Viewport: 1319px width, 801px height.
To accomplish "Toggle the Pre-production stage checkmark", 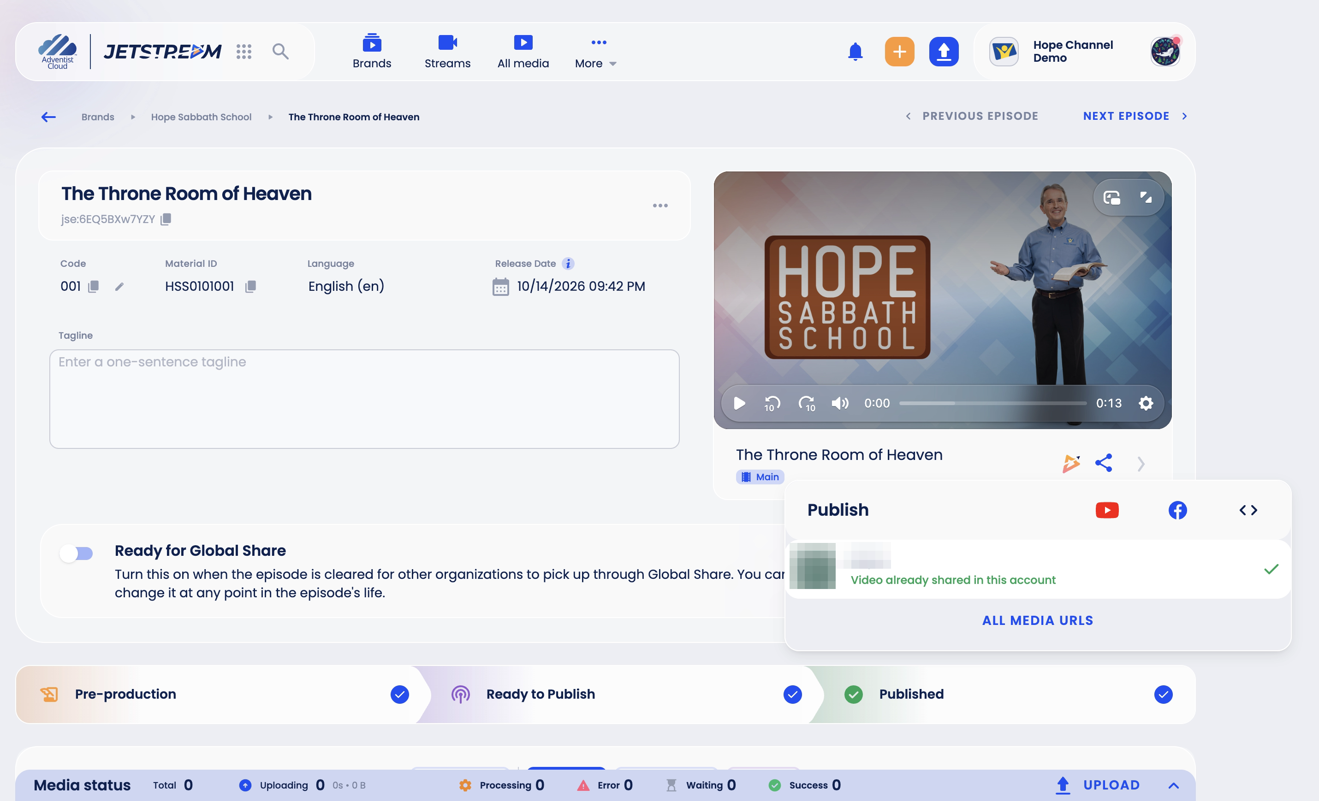I will (x=399, y=694).
